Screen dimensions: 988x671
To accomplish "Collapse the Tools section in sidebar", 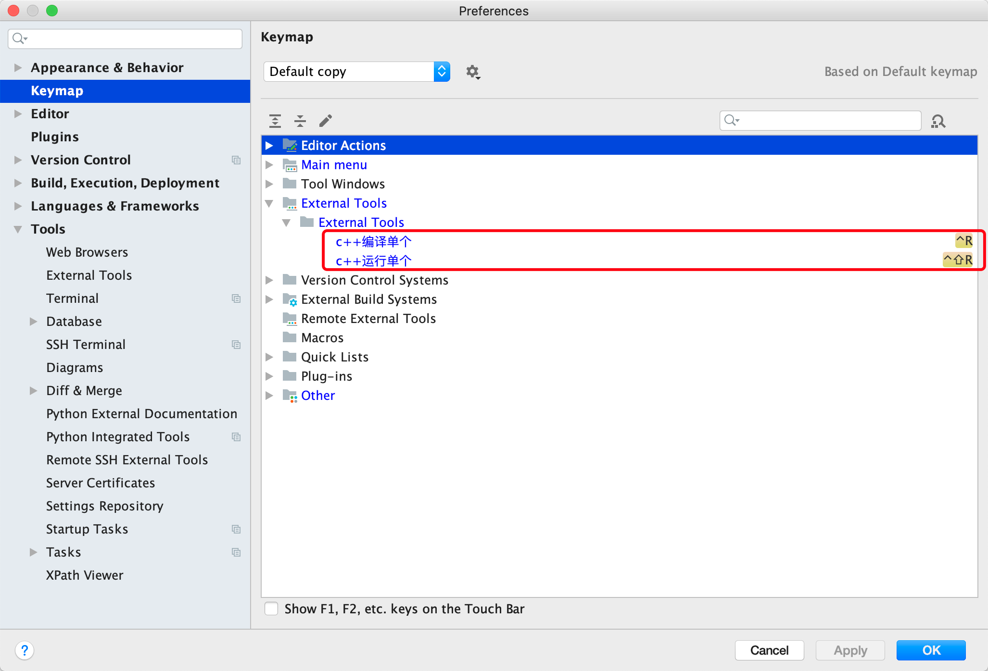I will pyautogui.click(x=18, y=229).
